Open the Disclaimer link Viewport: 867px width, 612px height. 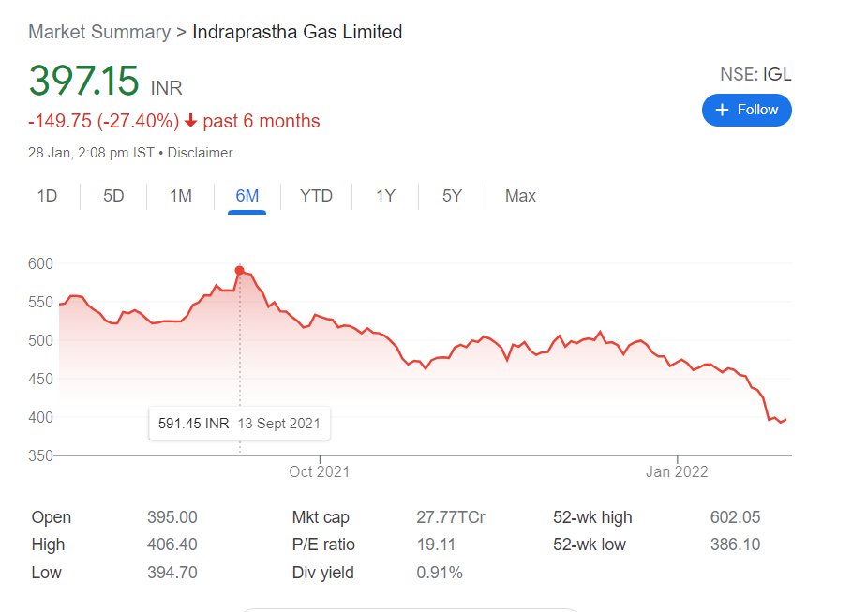point(200,152)
